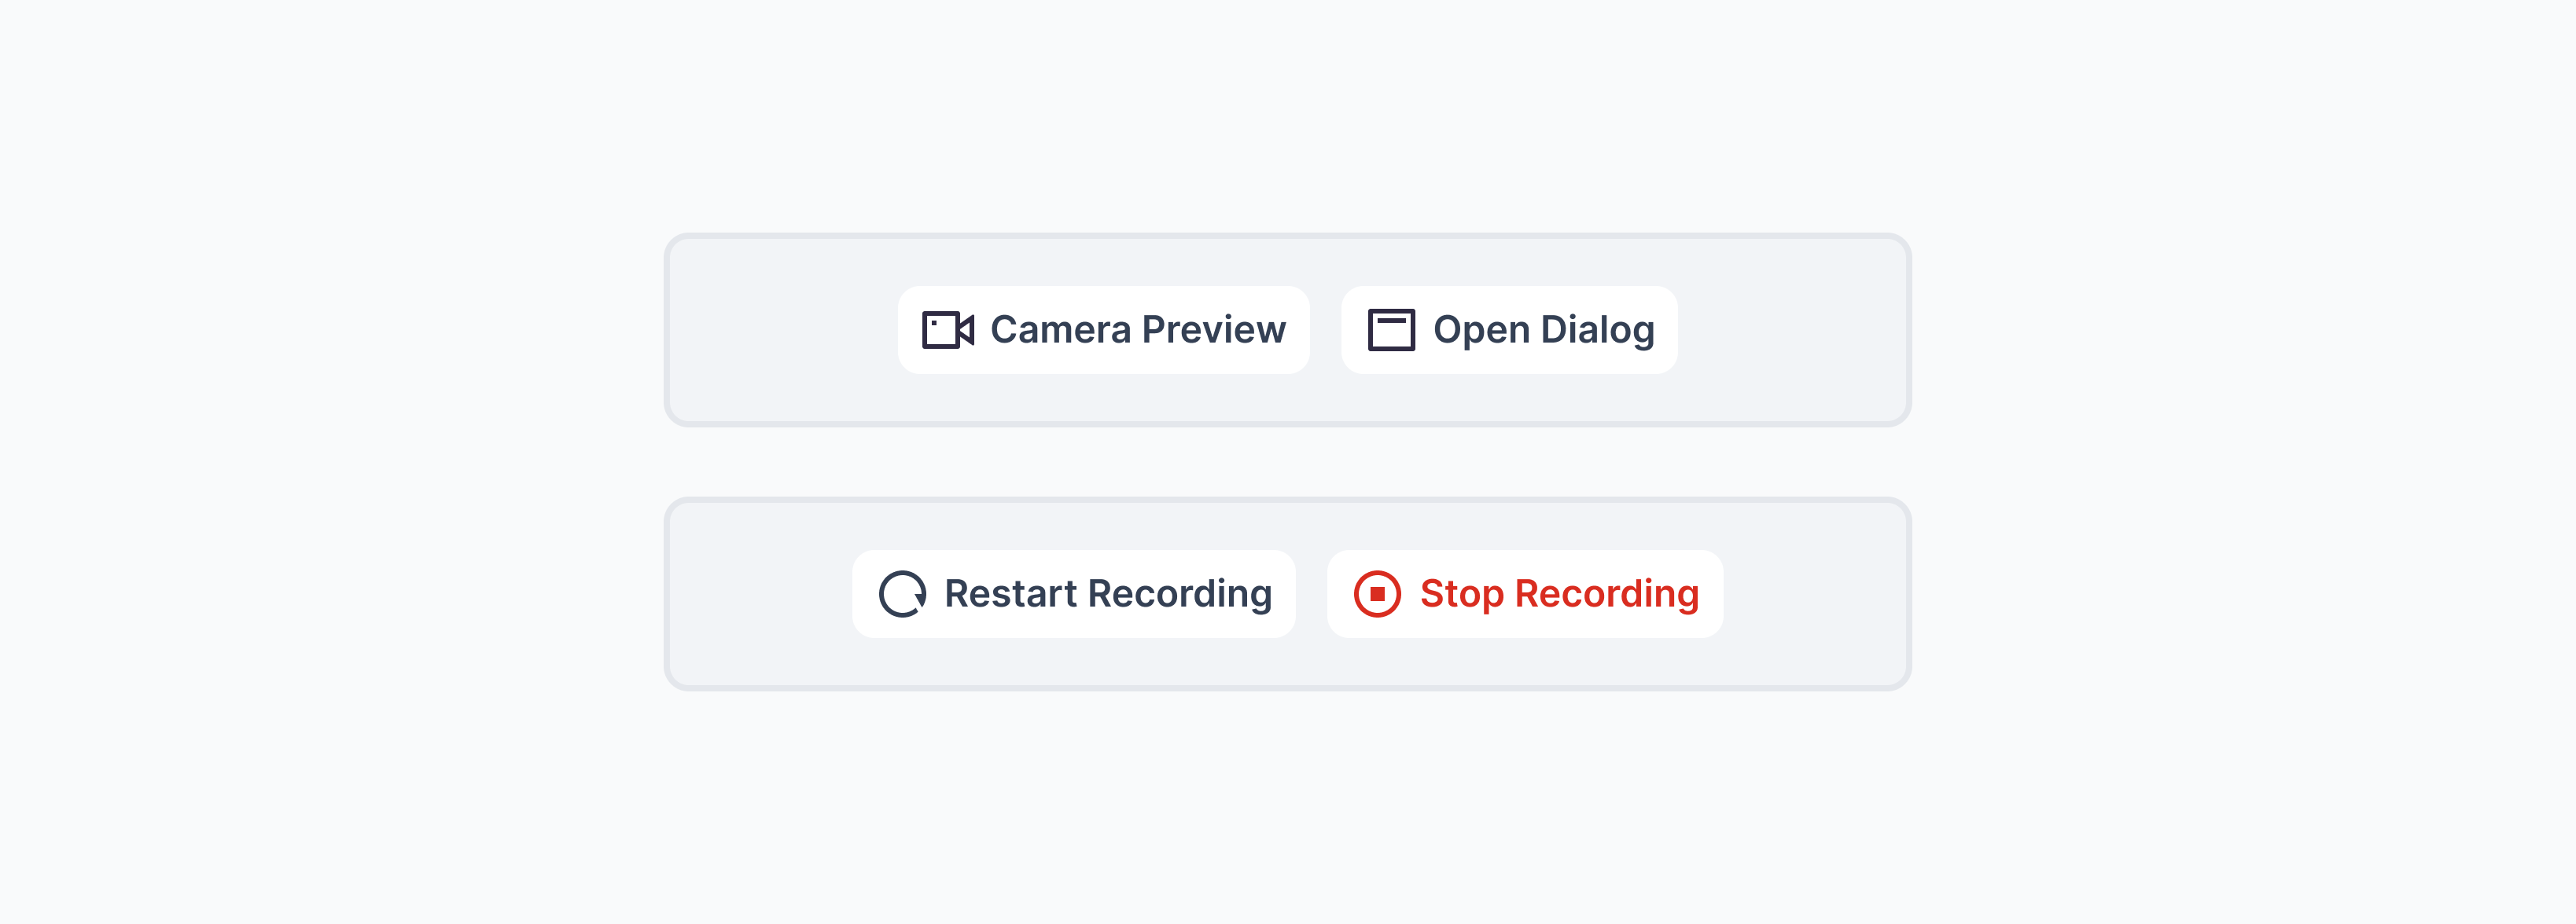The image size is (2576, 924).
Task: Click the word "Camera" on the preview button
Action: (1060, 330)
